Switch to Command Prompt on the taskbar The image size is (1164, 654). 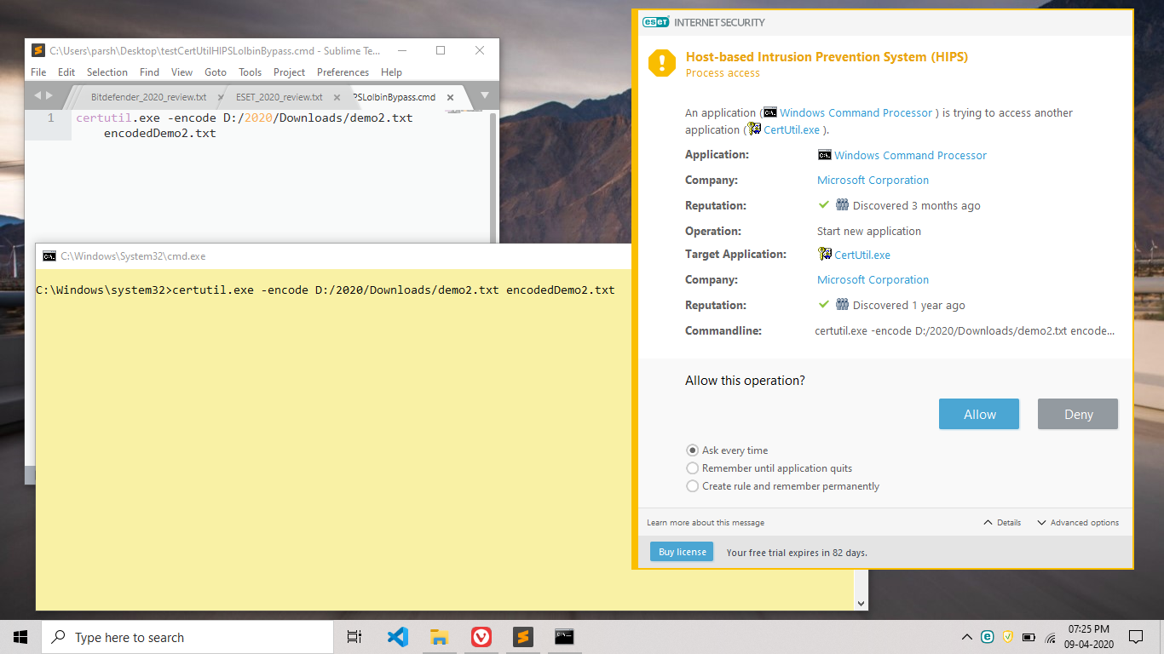click(564, 637)
